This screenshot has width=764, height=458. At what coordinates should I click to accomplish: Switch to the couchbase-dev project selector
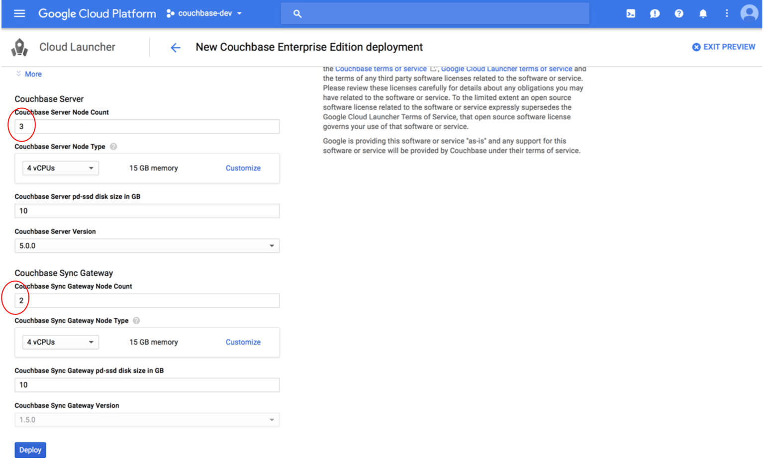[x=204, y=13]
